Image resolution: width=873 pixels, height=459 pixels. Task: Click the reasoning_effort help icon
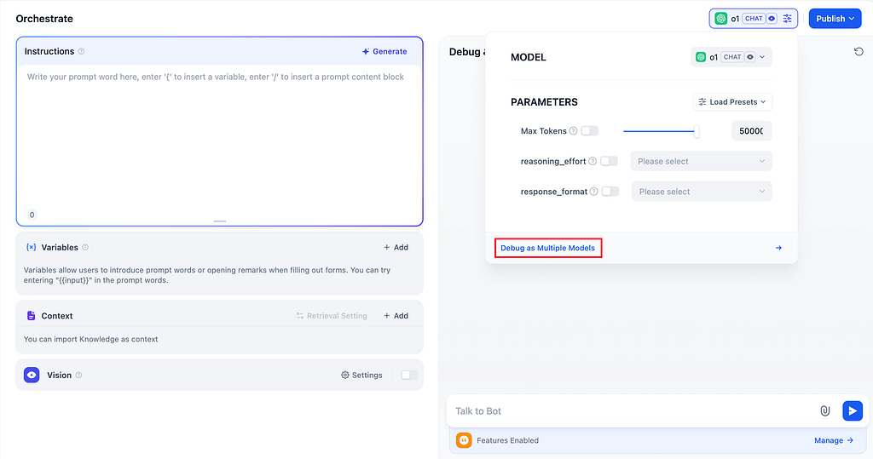click(x=593, y=161)
